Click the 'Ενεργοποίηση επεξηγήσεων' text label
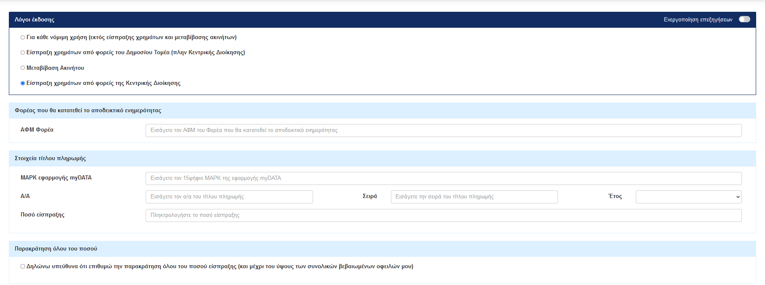 698,20
